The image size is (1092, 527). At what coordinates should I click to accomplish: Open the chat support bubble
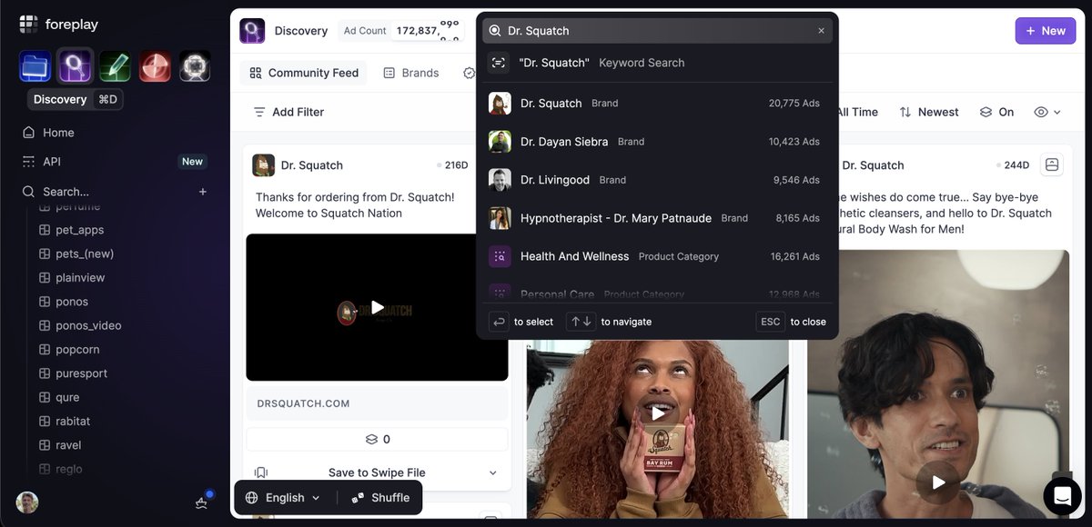click(x=1062, y=495)
